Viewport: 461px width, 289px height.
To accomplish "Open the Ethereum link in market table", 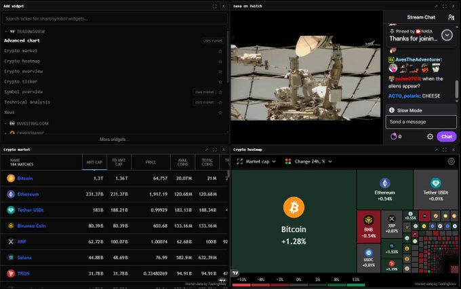I will 28,194.
